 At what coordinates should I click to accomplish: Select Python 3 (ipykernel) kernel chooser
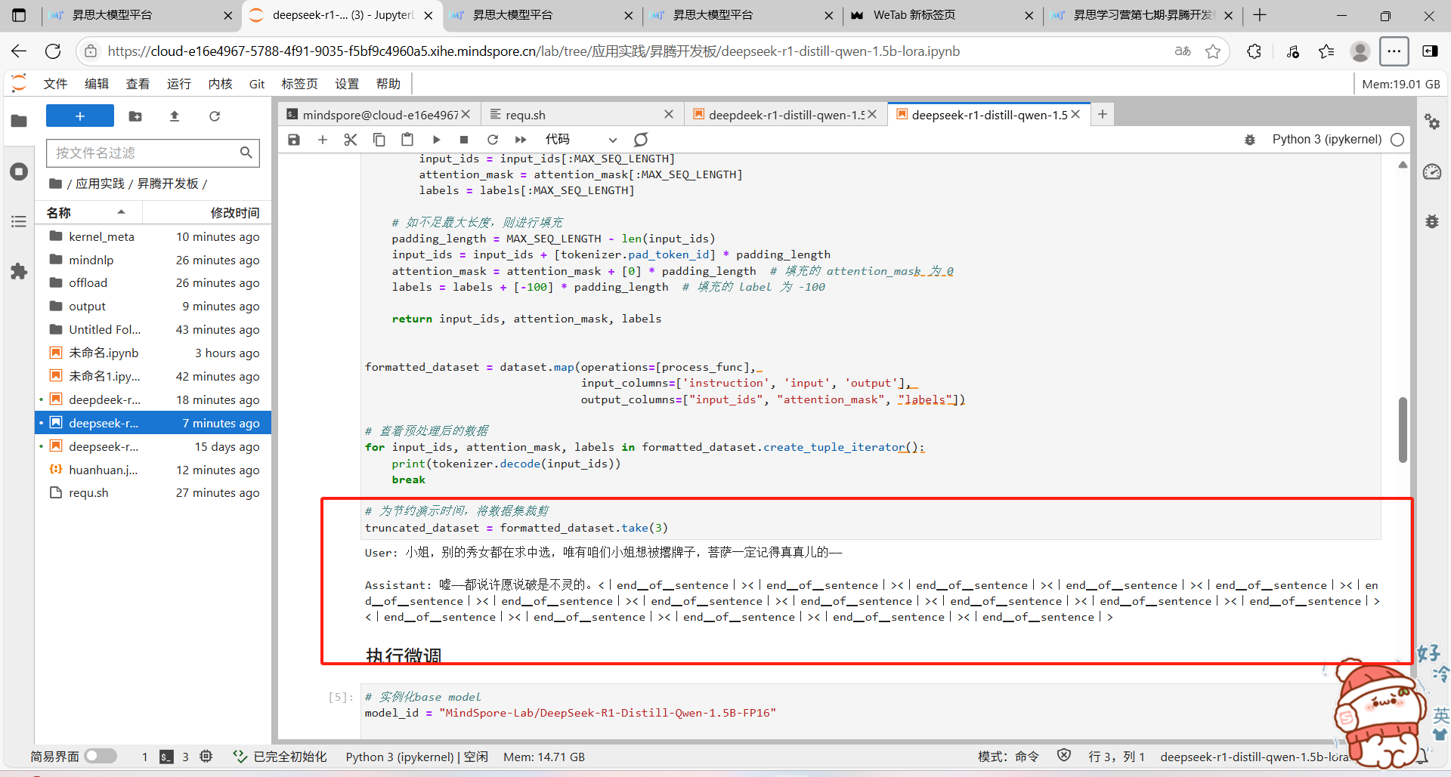click(1326, 140)
